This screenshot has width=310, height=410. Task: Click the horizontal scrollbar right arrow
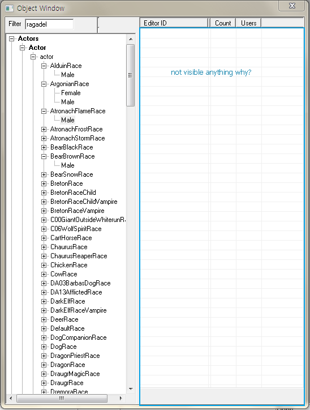click(120, 398)
